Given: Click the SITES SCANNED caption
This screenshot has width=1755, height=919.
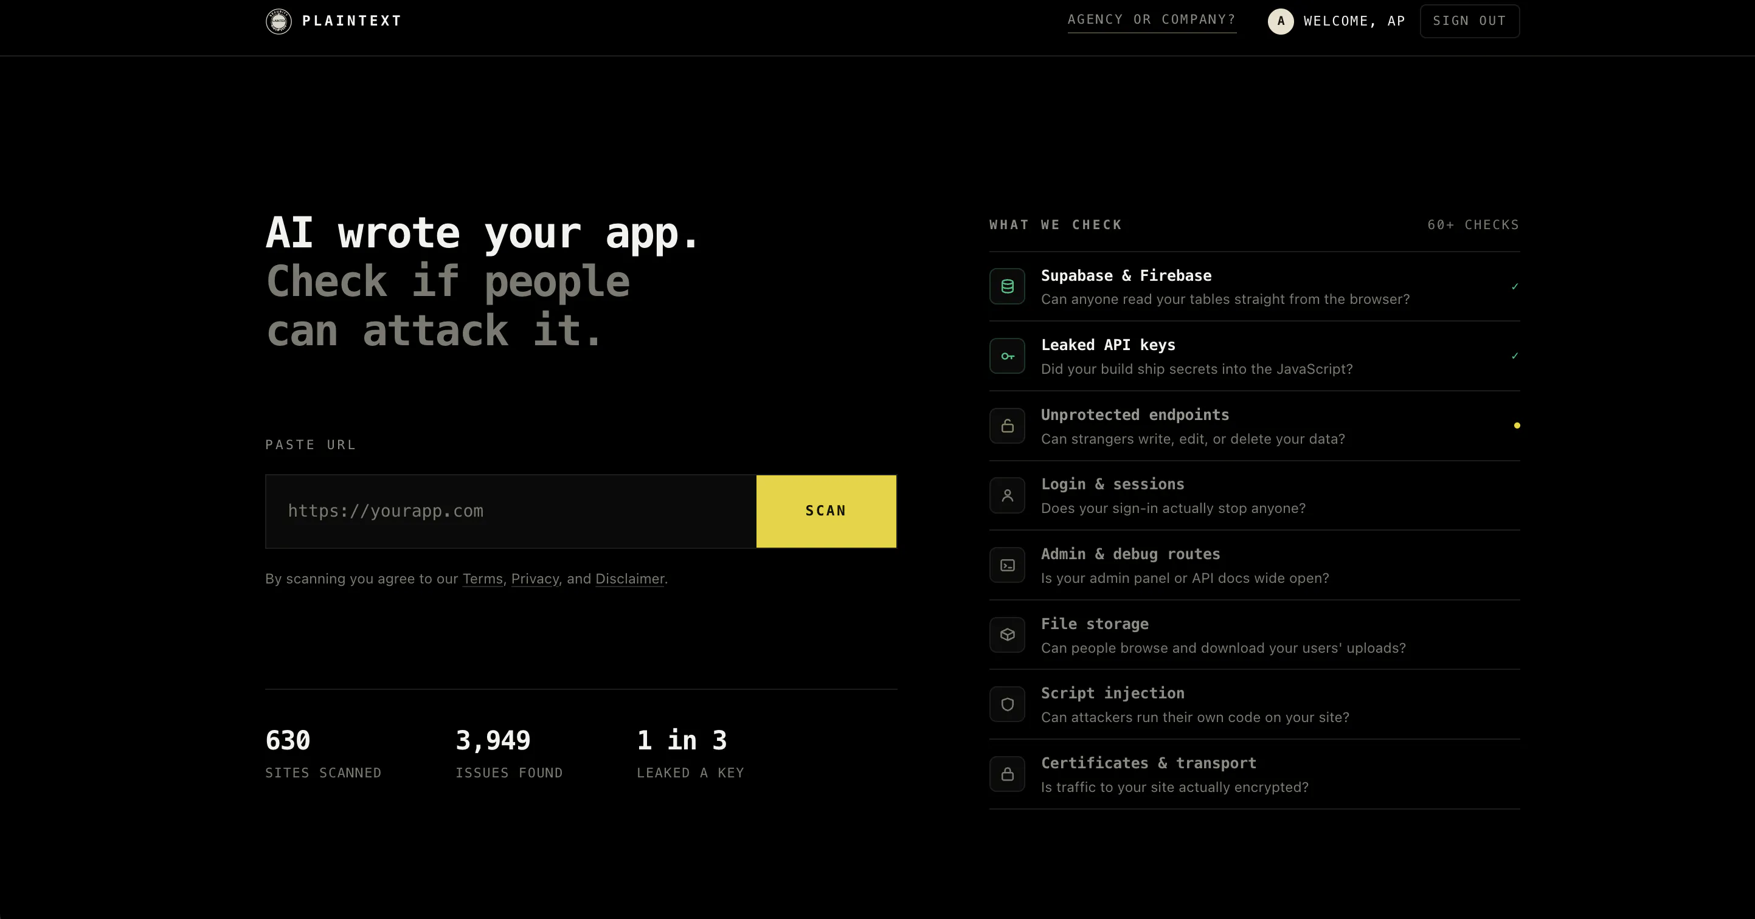Looking at the screenshot, I should 323,773.
